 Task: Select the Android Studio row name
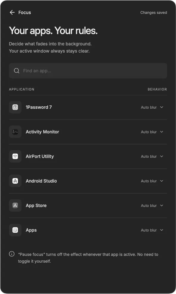[41, 181]
